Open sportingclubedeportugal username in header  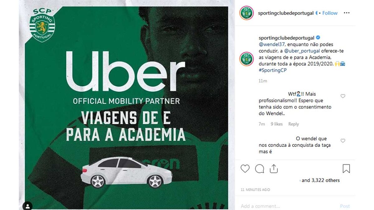(x=286, y=13)
